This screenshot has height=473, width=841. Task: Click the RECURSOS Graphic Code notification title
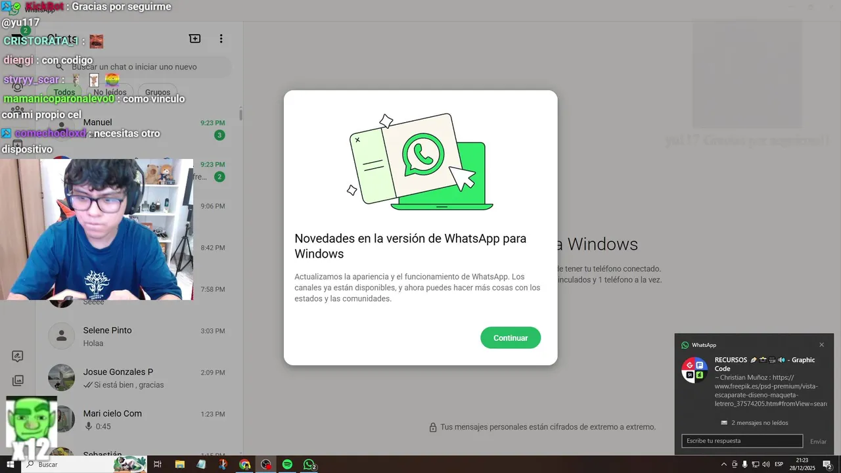[765, 364]
